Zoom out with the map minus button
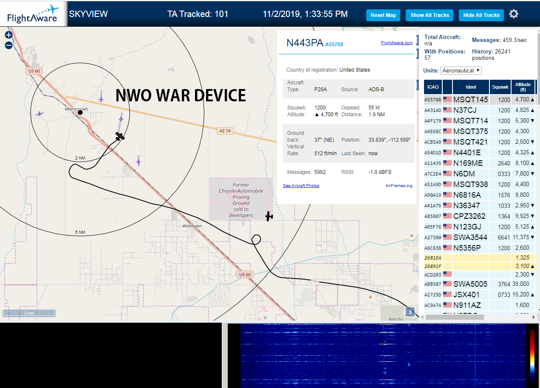The height and width of the screenshot is (388, 540). click(x=8, y=45)
